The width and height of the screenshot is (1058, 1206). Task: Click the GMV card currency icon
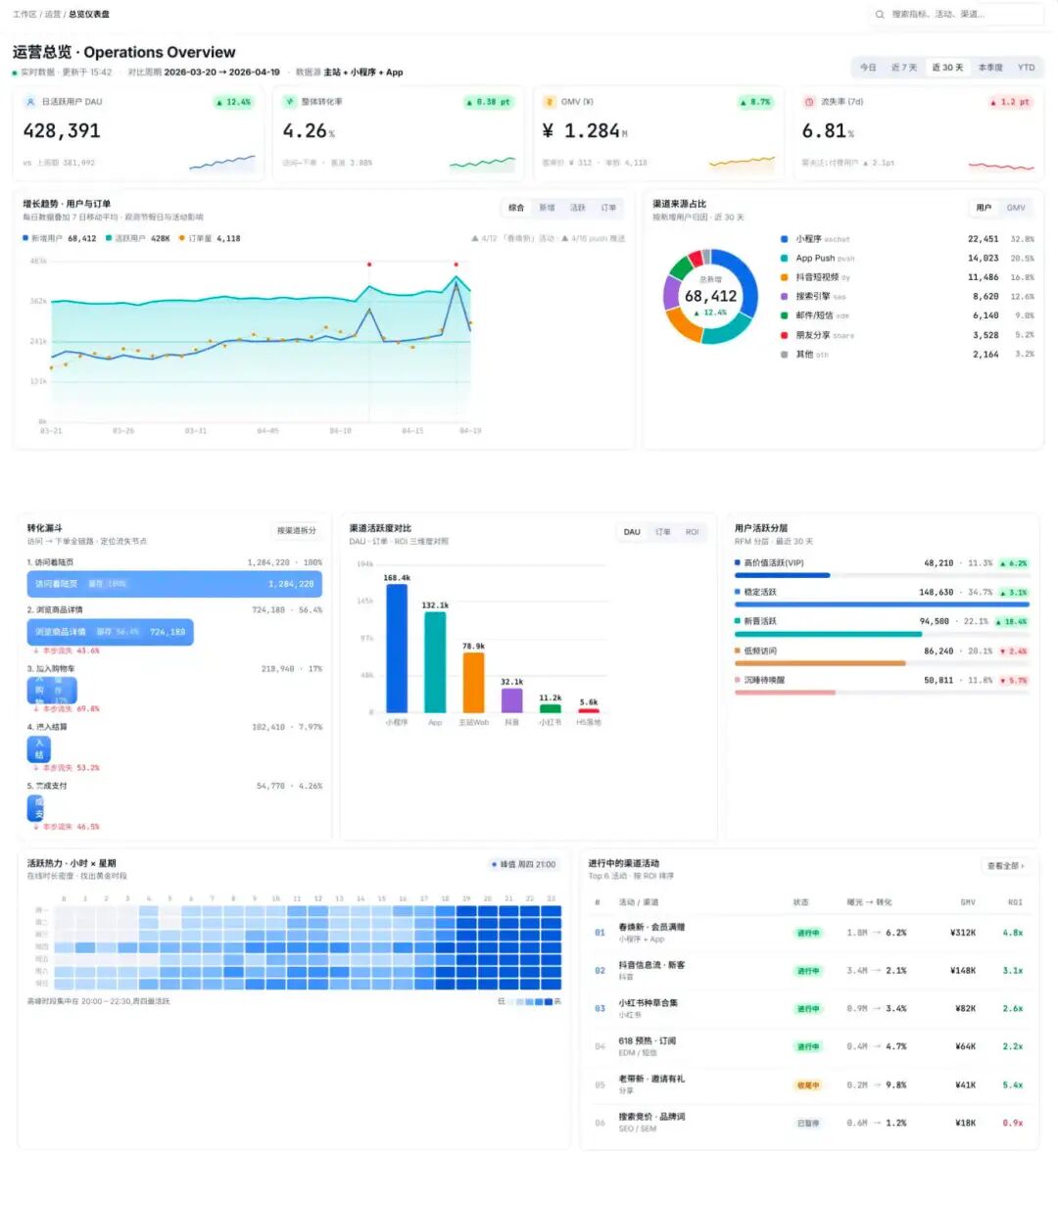point(550,102)
